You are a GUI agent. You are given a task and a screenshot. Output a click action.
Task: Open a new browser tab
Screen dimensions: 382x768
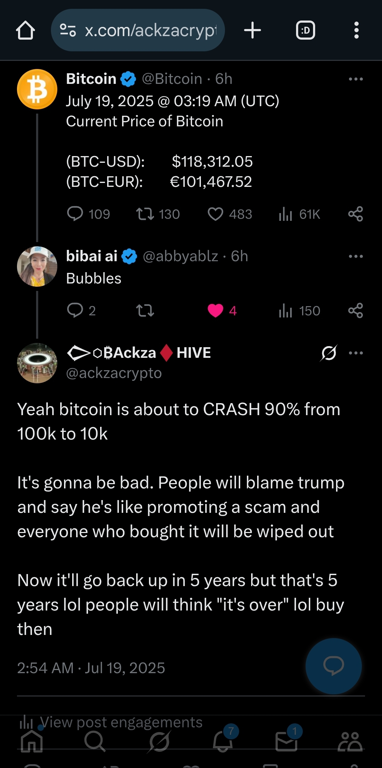tap(253, 30)
